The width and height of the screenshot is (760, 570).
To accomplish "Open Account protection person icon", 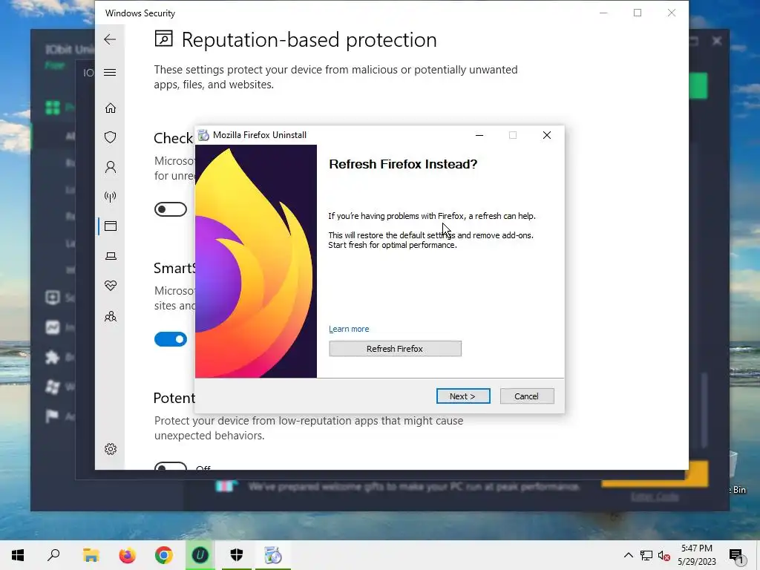I will tap(111, 167).
